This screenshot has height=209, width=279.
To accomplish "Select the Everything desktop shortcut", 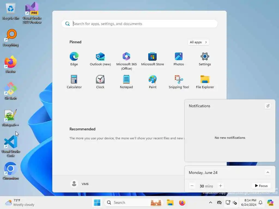I will point(11,38).
